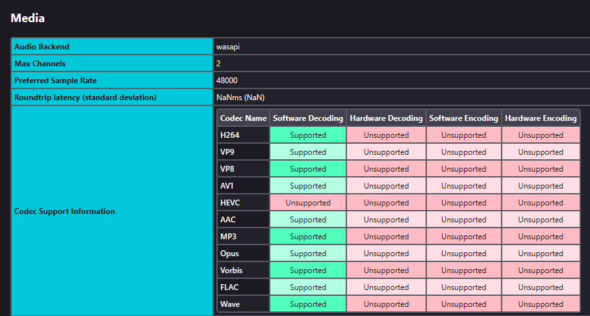Click Wave Software Decoding Supported cell
590x316 pixels.
pos(308,304)
